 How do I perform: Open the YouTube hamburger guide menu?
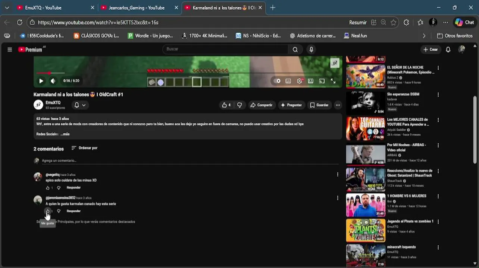10,50
